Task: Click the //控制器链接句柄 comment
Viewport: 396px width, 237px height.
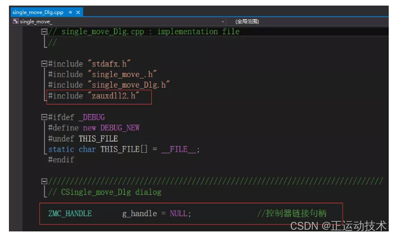Action: click(x=292, y=213)
